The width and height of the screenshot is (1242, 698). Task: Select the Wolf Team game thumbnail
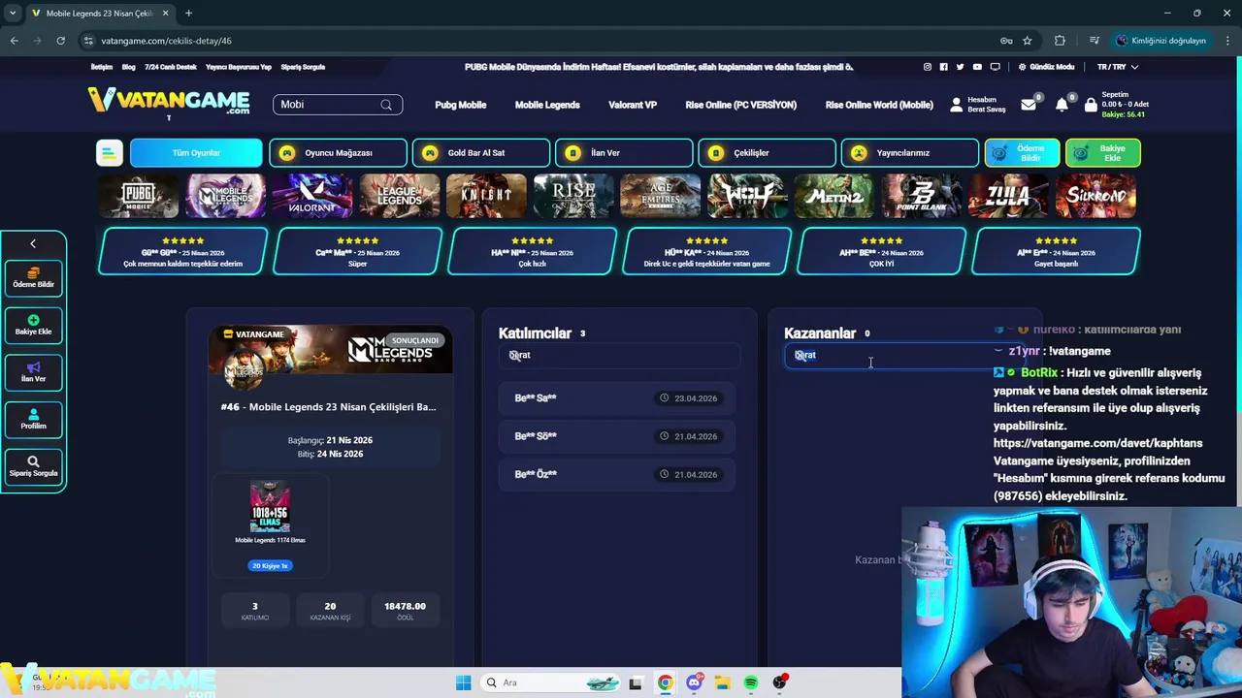[747, 196]
